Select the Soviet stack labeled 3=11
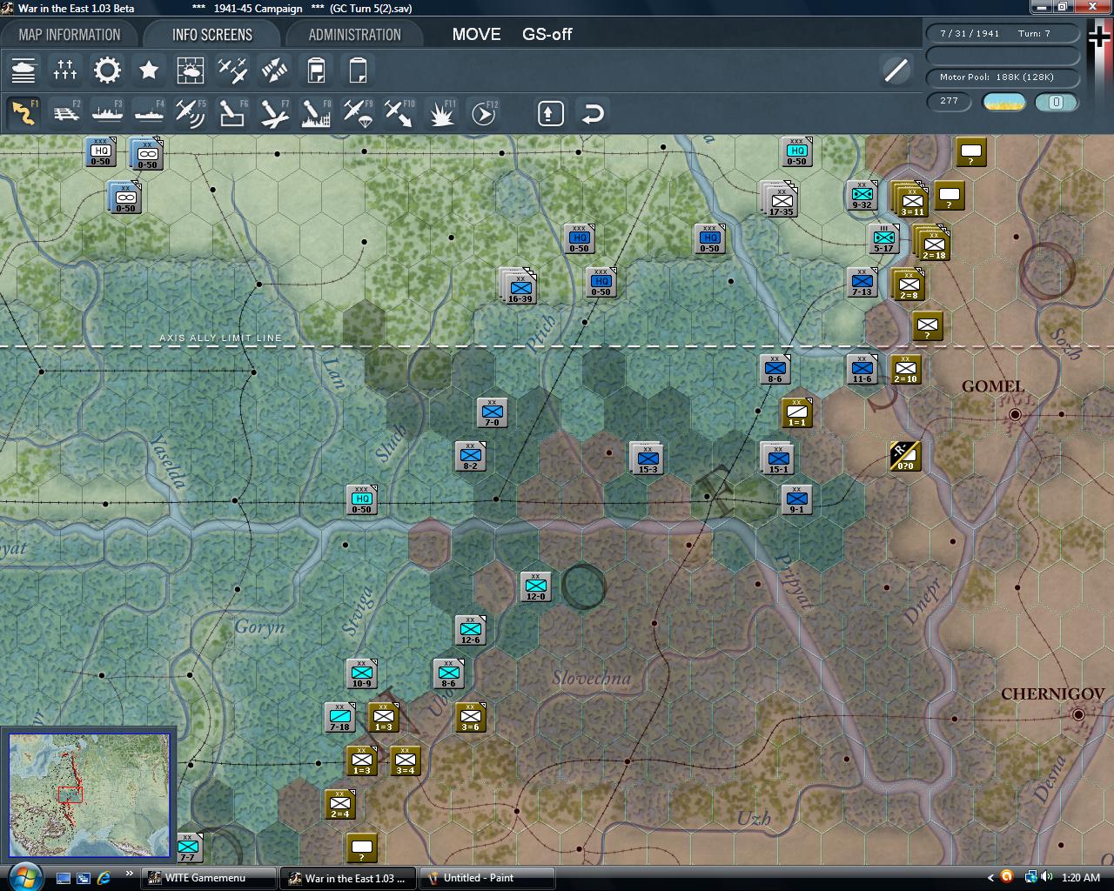This screenshot has height=891, width=1114. [910, 200]
